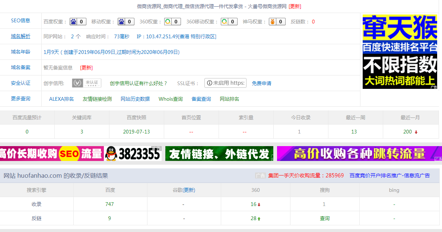Open the 网站排名 link
The height and width of the screenshot is (232, 442).
tap(229, 99)
